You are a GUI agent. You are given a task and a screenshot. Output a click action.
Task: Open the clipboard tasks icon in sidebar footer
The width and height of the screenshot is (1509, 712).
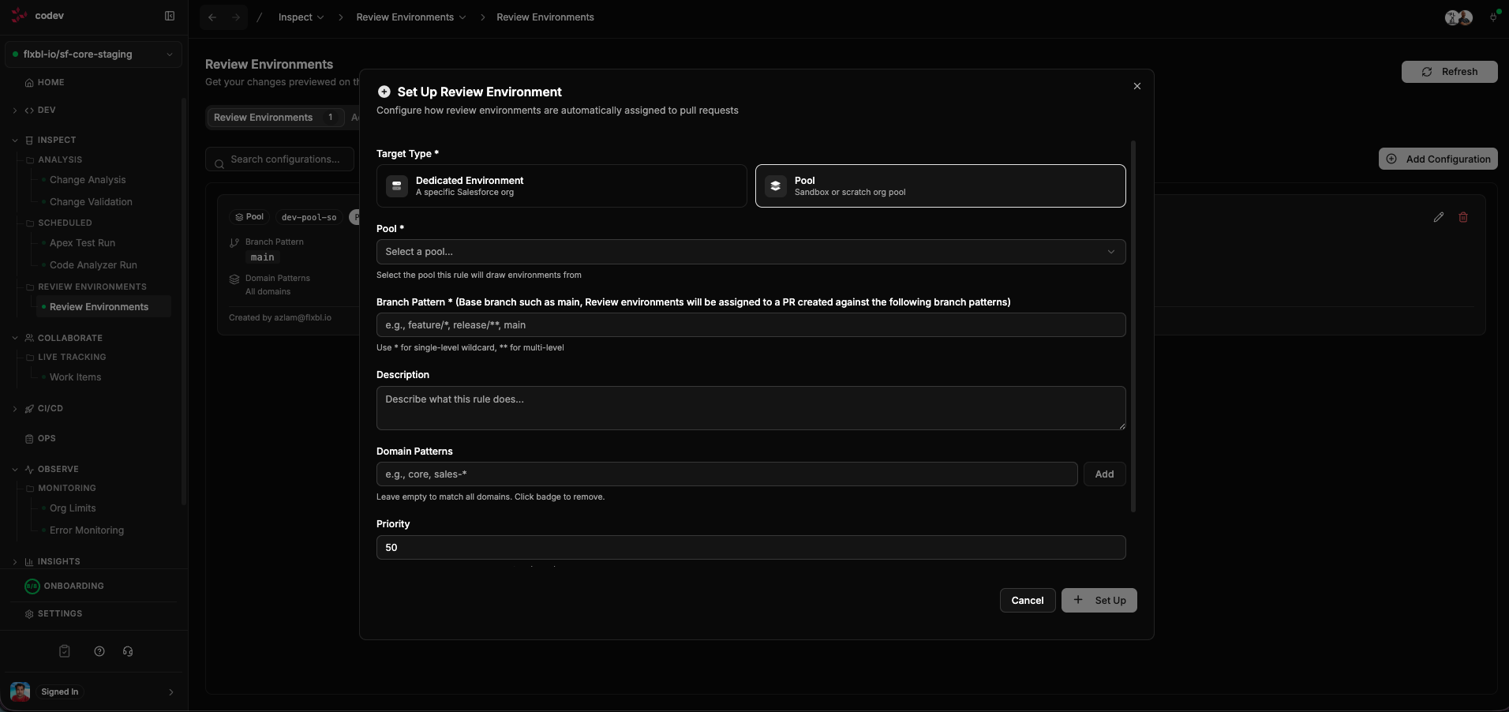[x=64, y=651]
